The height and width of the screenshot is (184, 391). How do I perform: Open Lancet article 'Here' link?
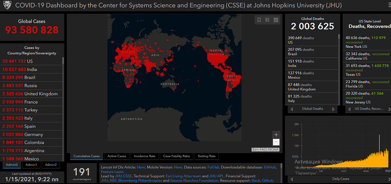(x=141, y=167)
